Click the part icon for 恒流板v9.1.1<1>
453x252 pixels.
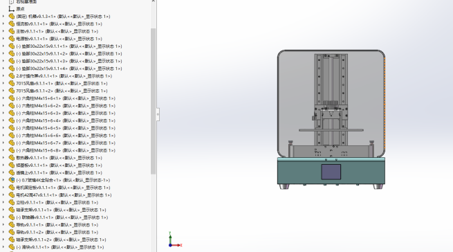point(12,24)
